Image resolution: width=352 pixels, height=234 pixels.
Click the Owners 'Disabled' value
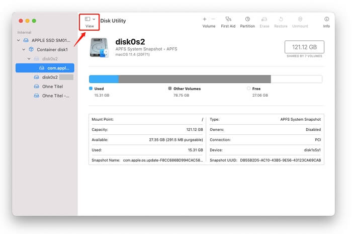click(313, 129)
